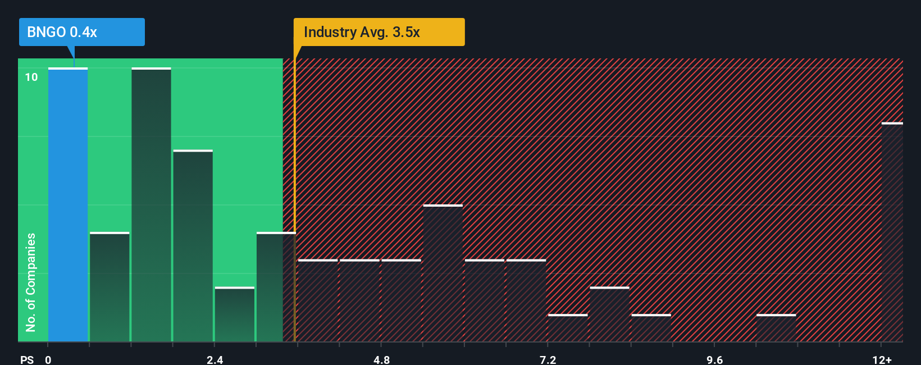
Task: Click the 12+ axis label
Action: tap(882, 359)
